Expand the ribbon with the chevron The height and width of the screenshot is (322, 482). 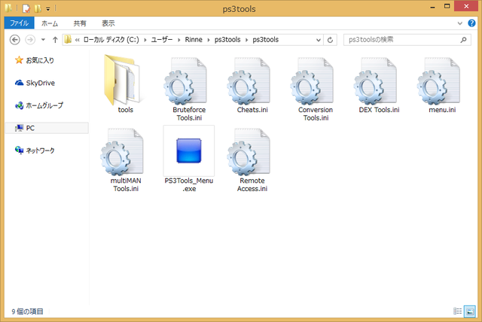[460, 23]
